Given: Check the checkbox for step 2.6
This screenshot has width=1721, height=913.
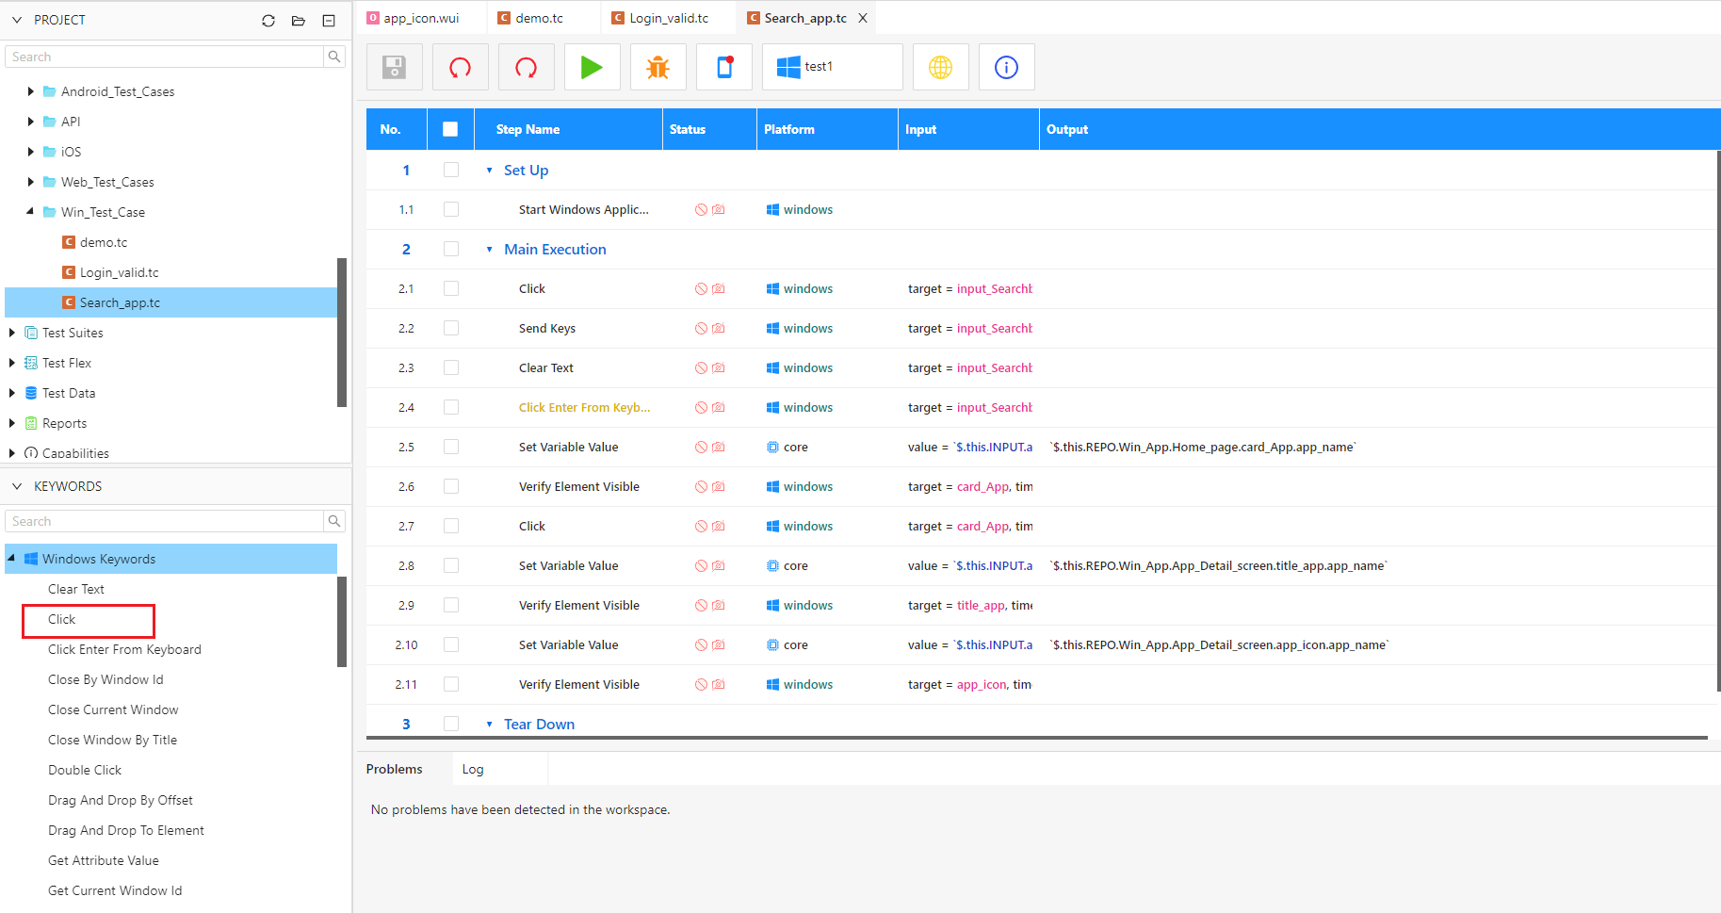Looking at the screenshot, I should tap(451, 486).
